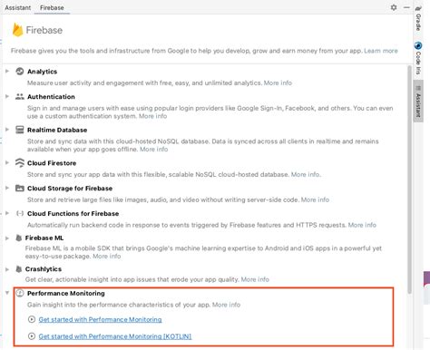Click the Realtime Database icon
The image size is (430, 350).
tap(20, 130)
